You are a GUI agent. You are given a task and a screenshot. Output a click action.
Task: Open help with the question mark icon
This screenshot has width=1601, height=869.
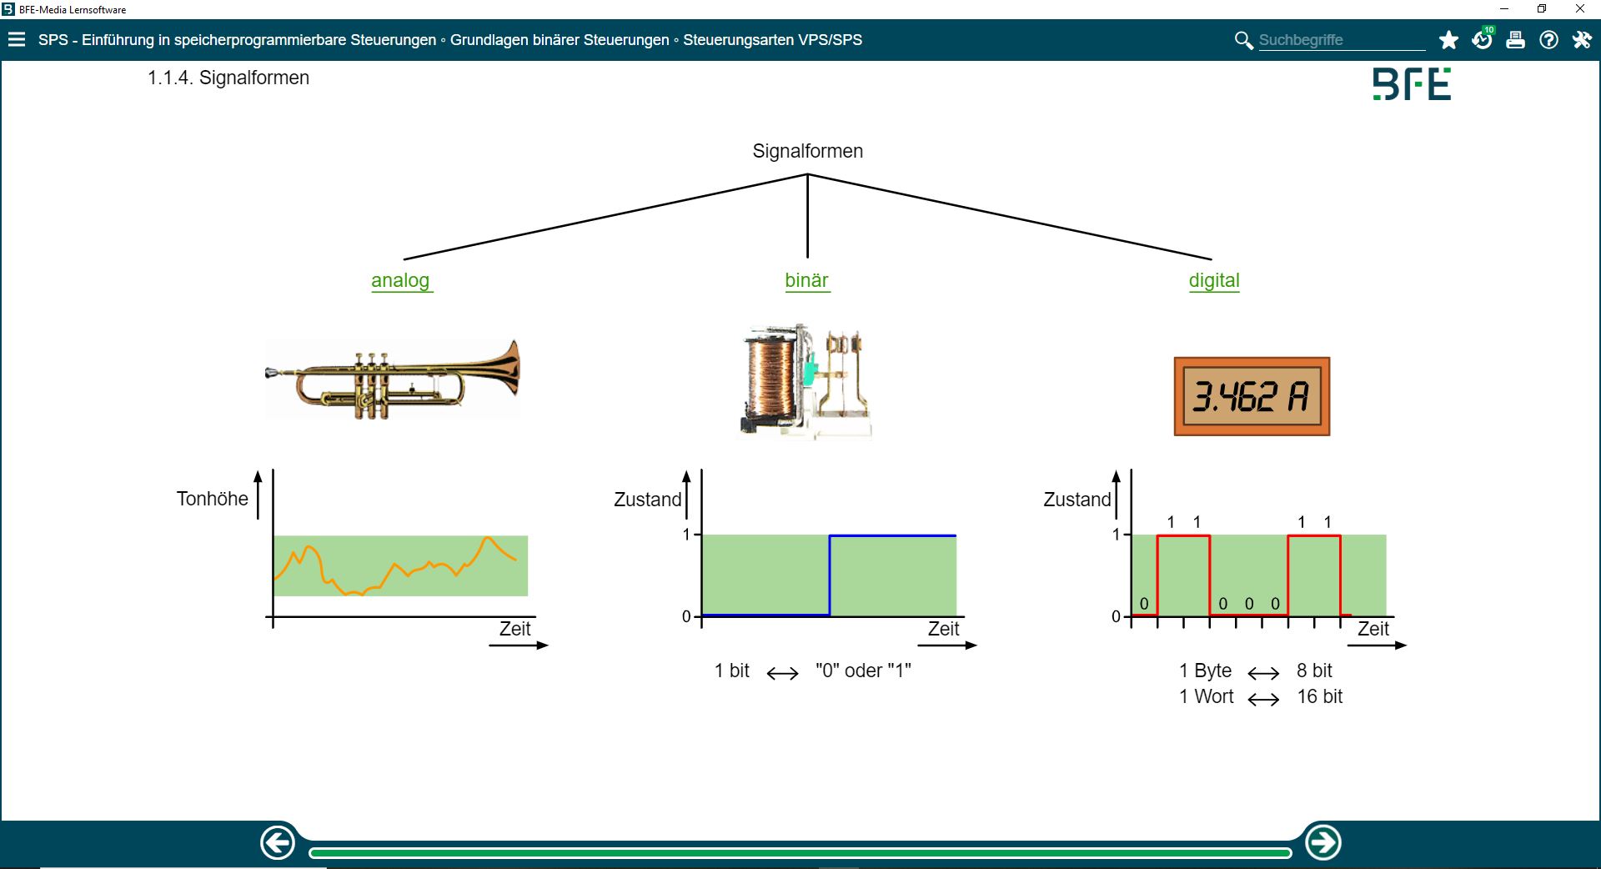pos(1548,40)
